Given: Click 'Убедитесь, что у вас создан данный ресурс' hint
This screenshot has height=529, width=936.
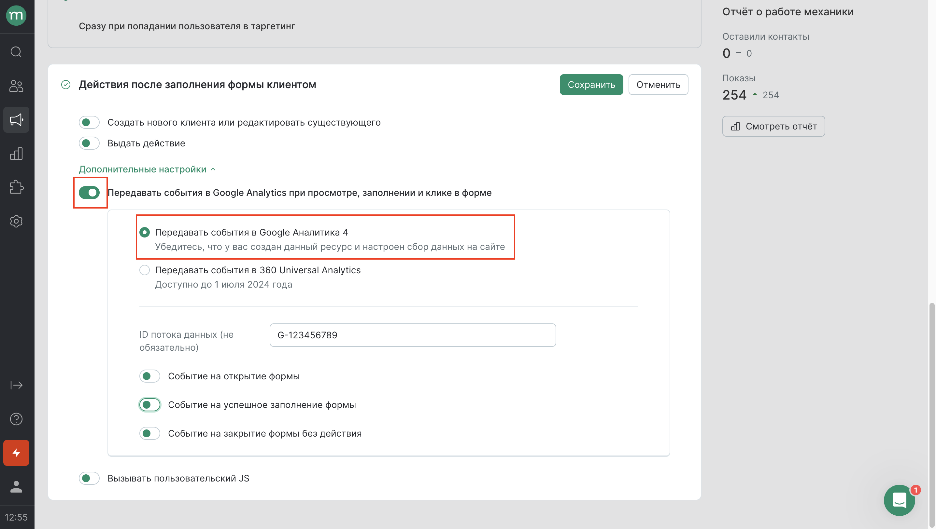Looking at the screenshot, I should (330, 247).
